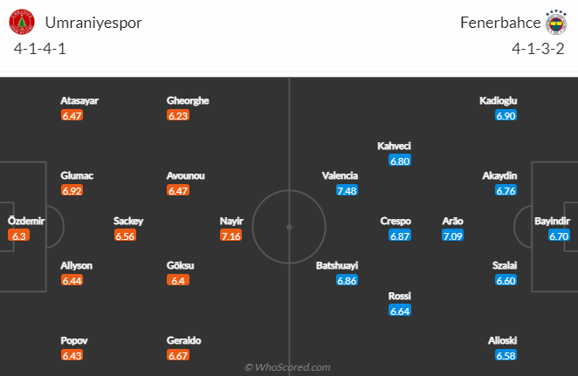578x376 pixels.
Task: Open the Fenerbahce team name link
Action: pyautogui.click(x=500, y=23)
